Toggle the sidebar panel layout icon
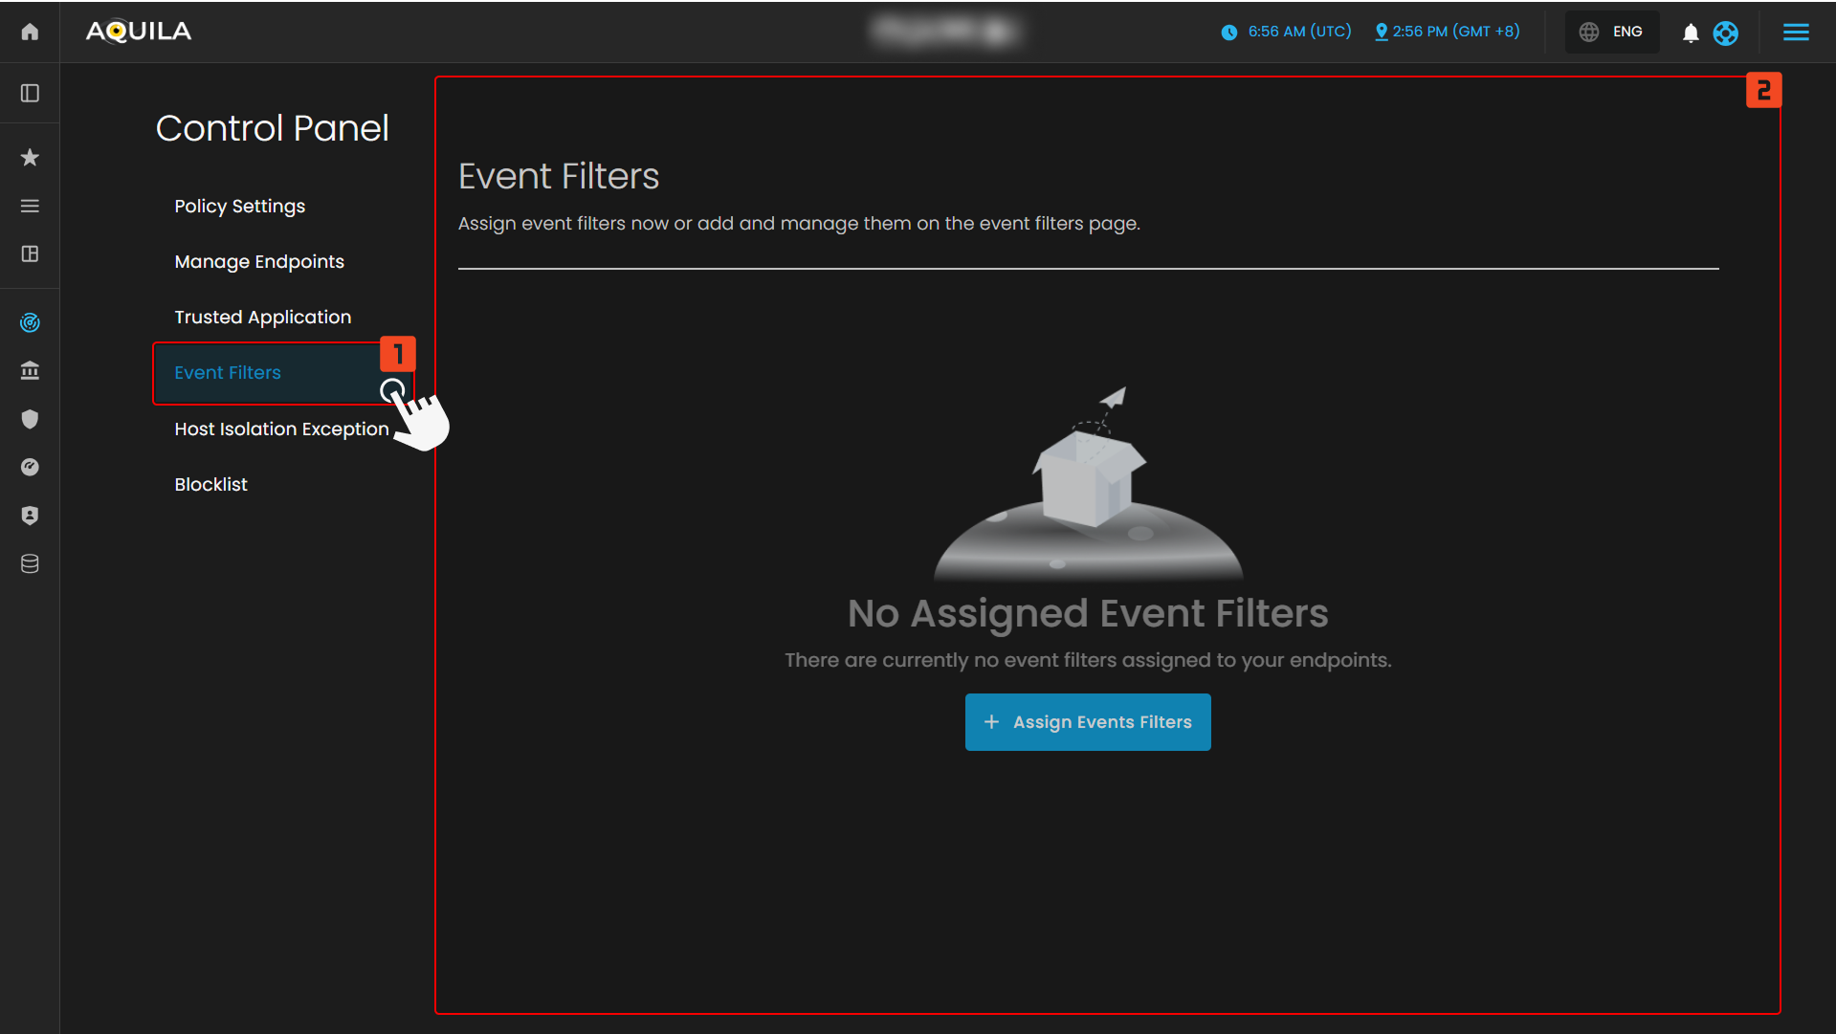Screen dimensions: 1836x1034 [x=30, y=93]
